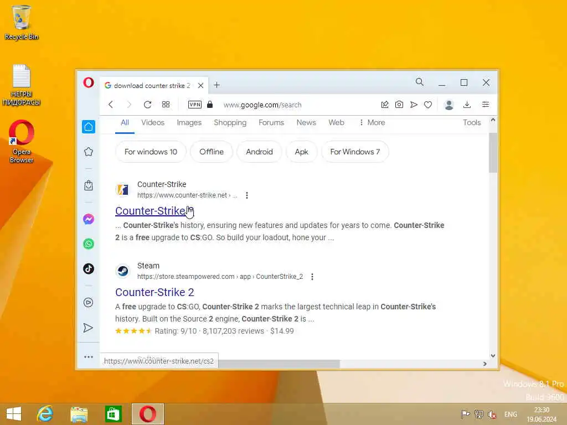The width and height of the screenshot is (567, 425).
Task: Select the All search tab
Action: [125, 122]
